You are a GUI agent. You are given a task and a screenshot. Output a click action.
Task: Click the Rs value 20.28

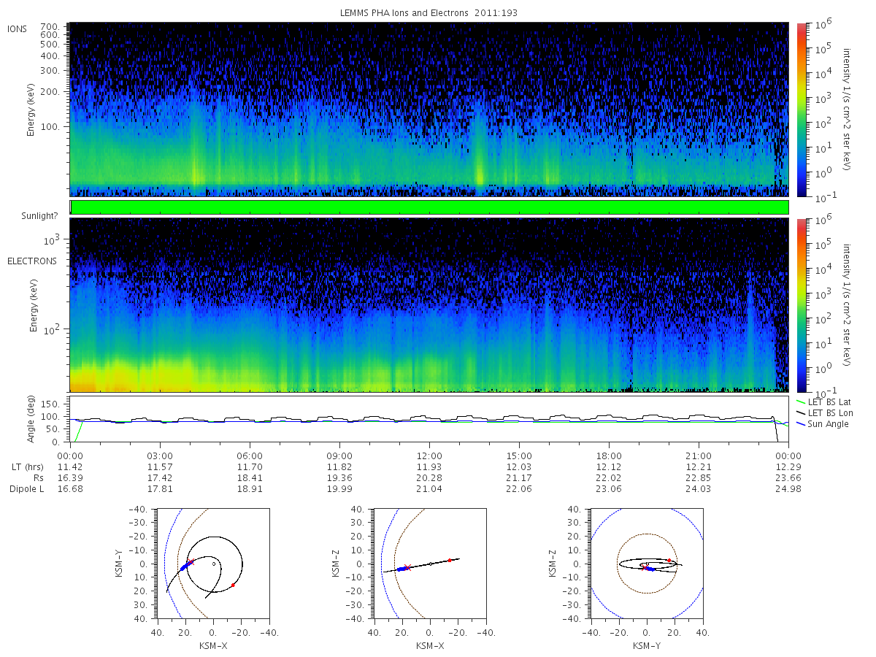click(x=429, y=477)
